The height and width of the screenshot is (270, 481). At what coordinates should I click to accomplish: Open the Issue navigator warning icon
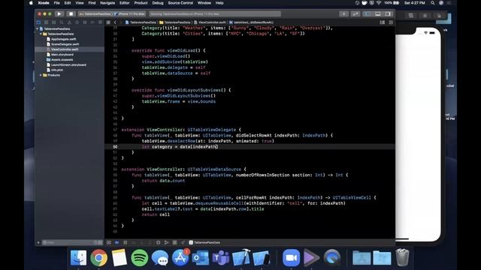69,22
